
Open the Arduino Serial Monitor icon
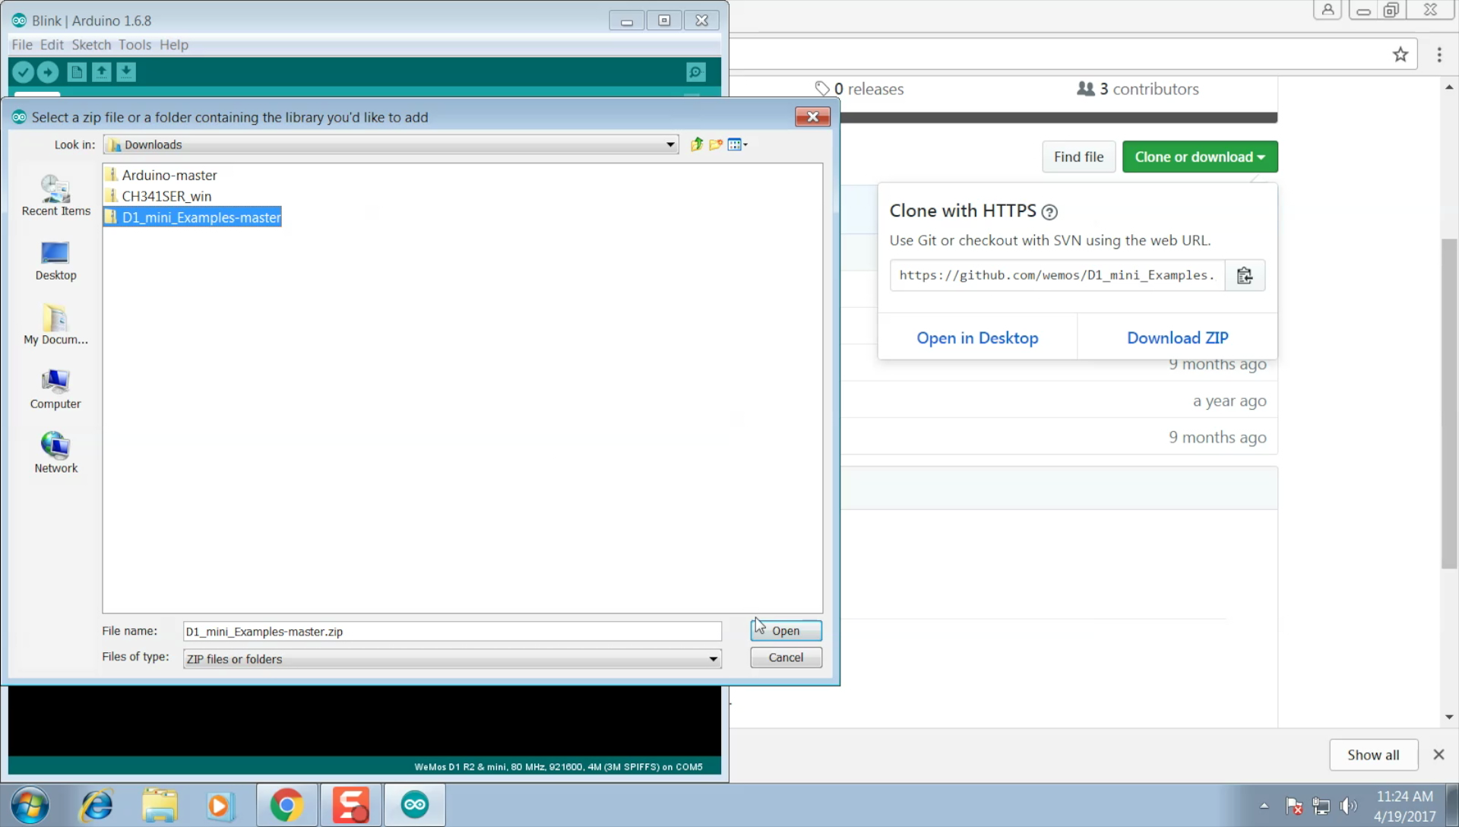(x=696, y=72)
